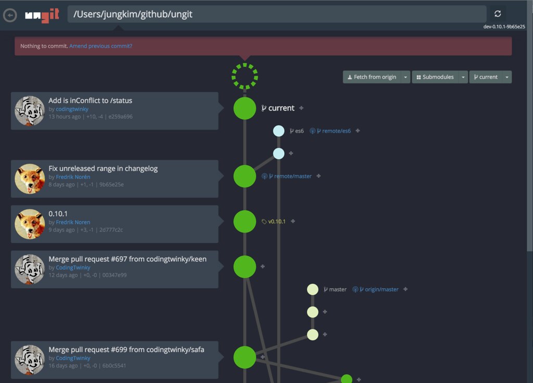Click the commit hash 9b65e25e

point(111,185)
